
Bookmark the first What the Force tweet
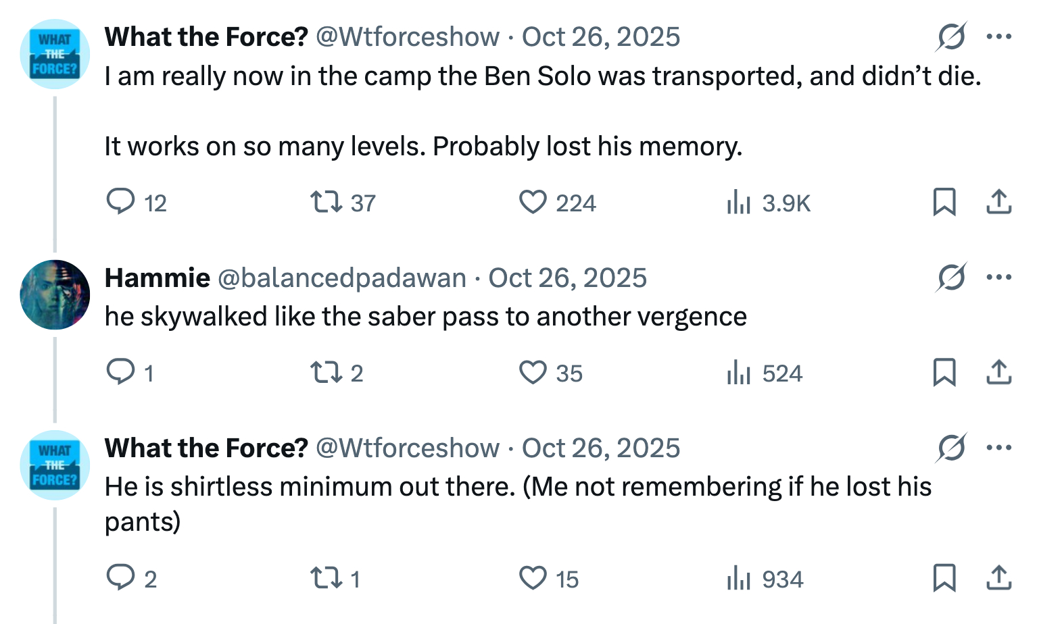tap(944, 202)
